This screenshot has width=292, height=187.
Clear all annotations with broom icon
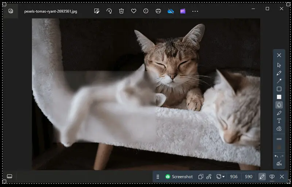(279, 163)
